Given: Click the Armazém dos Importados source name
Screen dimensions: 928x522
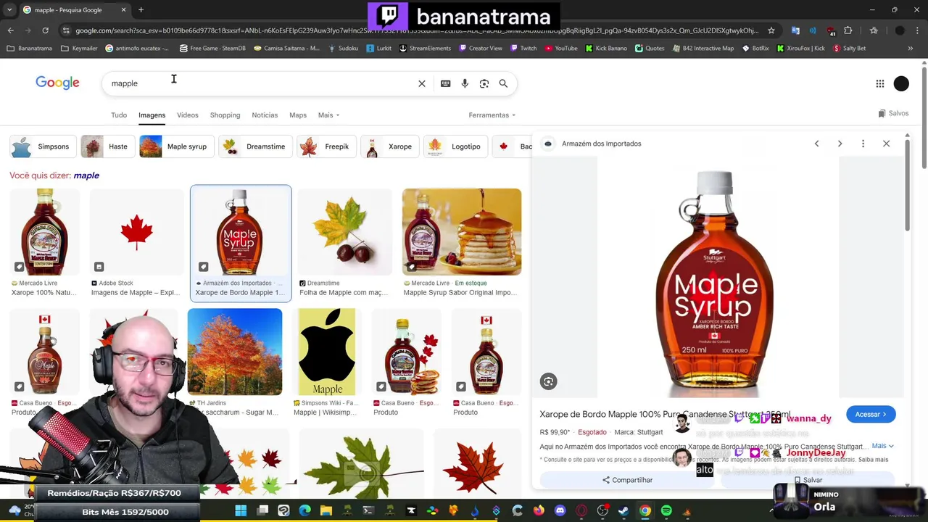Looking at the screenshot, I should 601,144.
